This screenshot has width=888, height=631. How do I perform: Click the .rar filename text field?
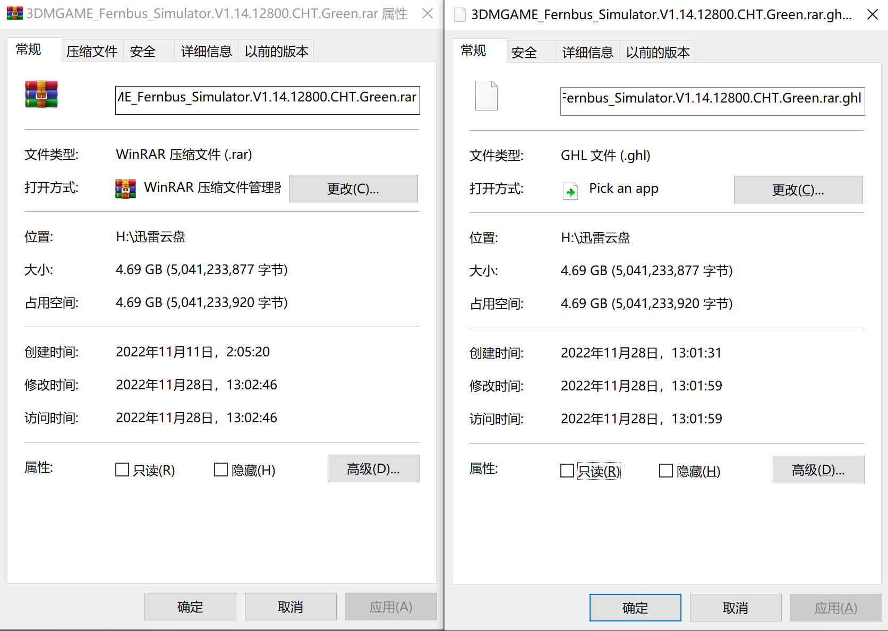[267, 100]
